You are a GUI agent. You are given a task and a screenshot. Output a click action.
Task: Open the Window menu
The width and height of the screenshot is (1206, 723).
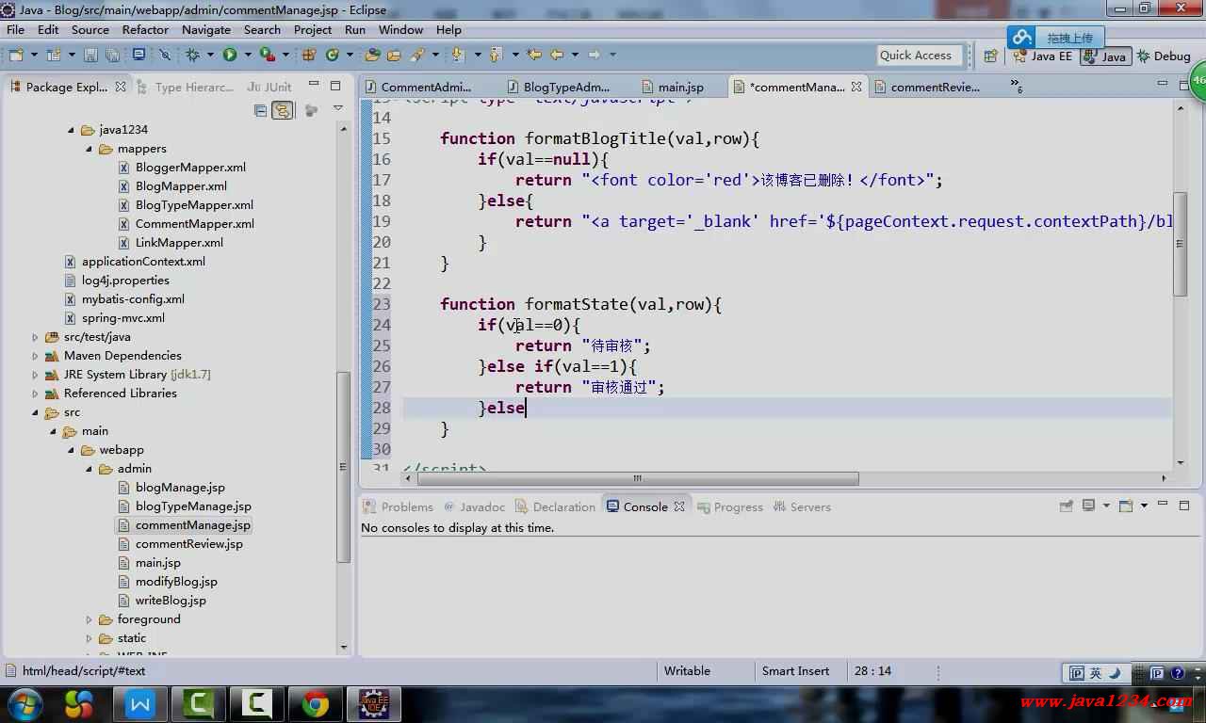(x=400, y=29)
